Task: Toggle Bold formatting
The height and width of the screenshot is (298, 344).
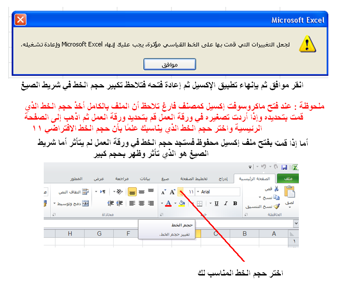Action: [x=235, y=203]
